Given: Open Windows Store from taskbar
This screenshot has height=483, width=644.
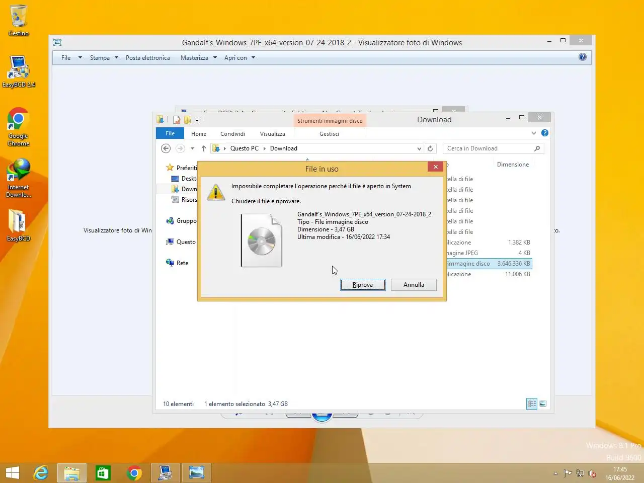Looking at the screenshot, I should coord(103,473).
